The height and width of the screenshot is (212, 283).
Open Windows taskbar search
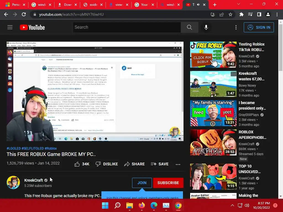(117, 205)
